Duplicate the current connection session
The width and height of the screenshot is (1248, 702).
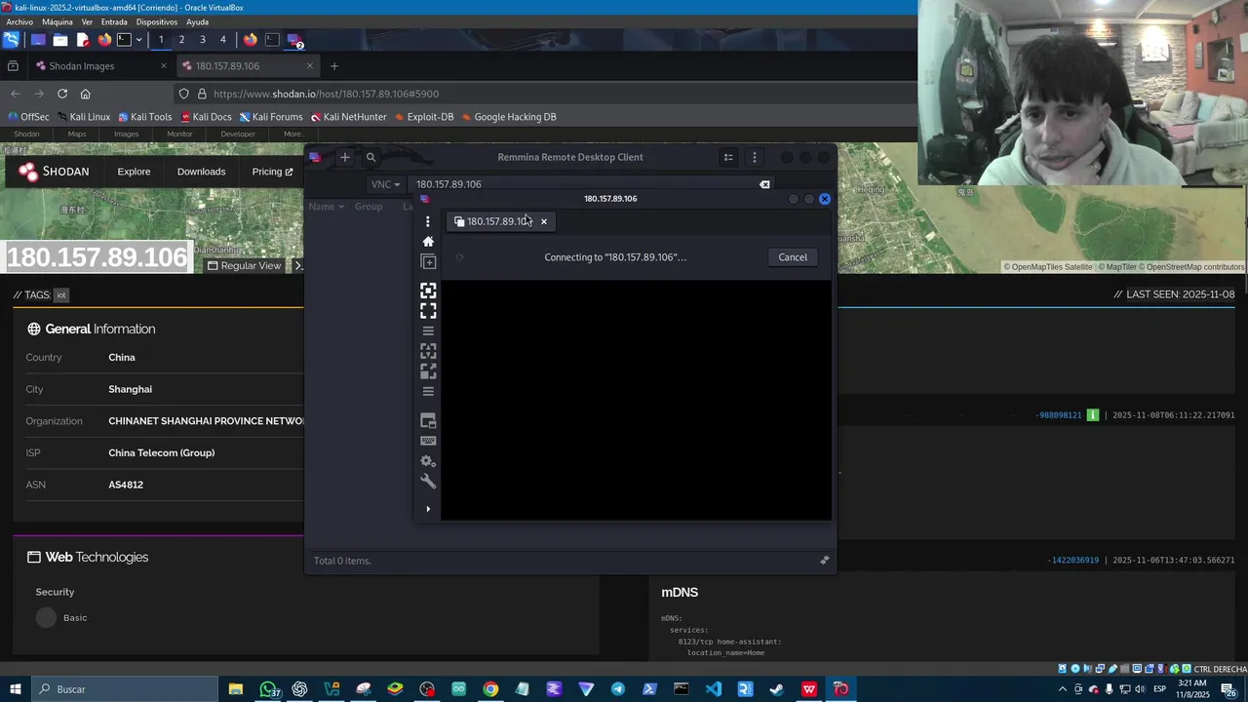[x=428, y=261]
